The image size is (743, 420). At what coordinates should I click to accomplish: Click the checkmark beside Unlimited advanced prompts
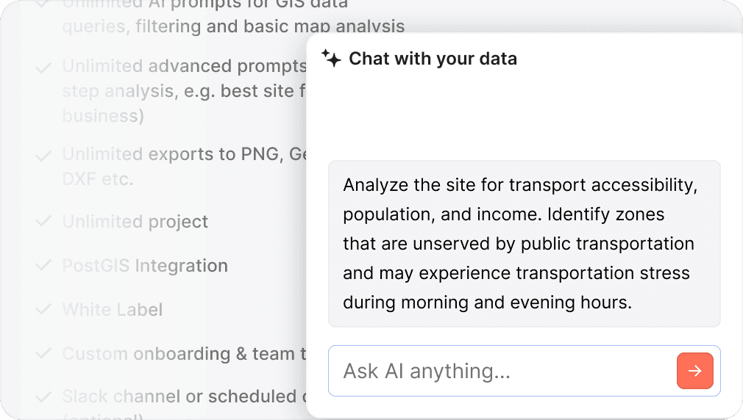(x=43, y=68)
